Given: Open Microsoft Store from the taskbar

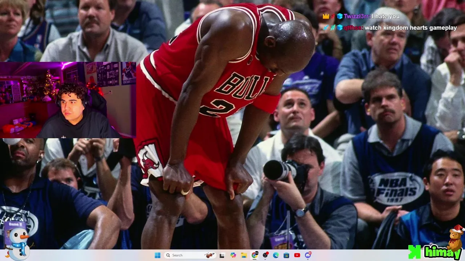Looking at the screenshot, I should pos(286,255).
